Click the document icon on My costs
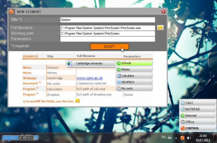This screenshot has height=143, width=217. [119, 89]
